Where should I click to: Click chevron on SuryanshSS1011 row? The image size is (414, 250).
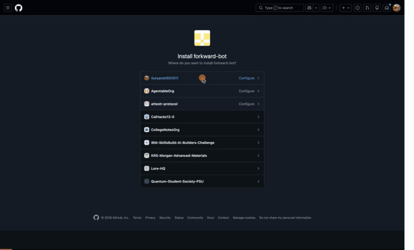(x=258, y=78)
